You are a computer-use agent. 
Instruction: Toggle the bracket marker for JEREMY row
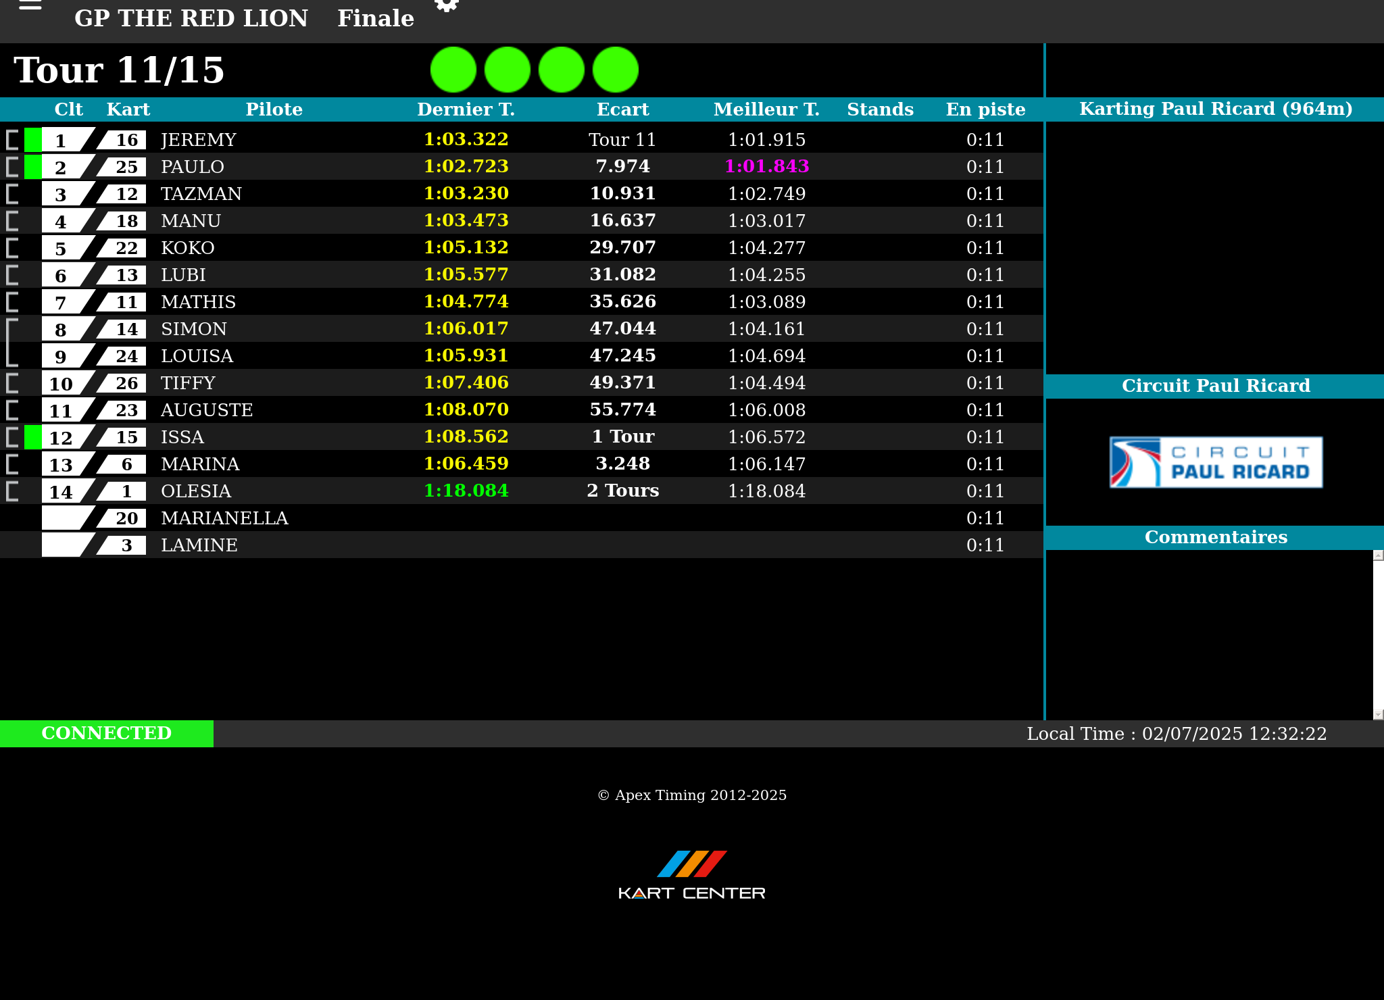[x=12, y=140]
